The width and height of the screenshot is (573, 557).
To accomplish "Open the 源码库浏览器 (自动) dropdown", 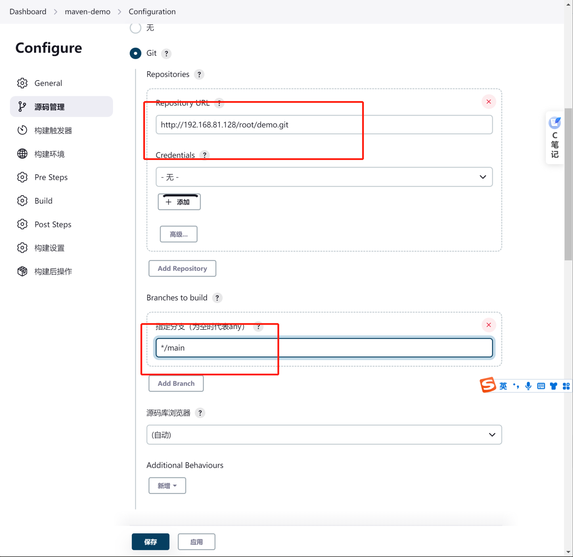I will [x=324, y=435].
